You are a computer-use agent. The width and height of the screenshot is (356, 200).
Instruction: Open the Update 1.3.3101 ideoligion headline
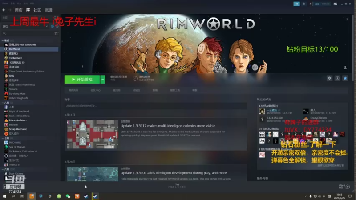pos(174,173)
